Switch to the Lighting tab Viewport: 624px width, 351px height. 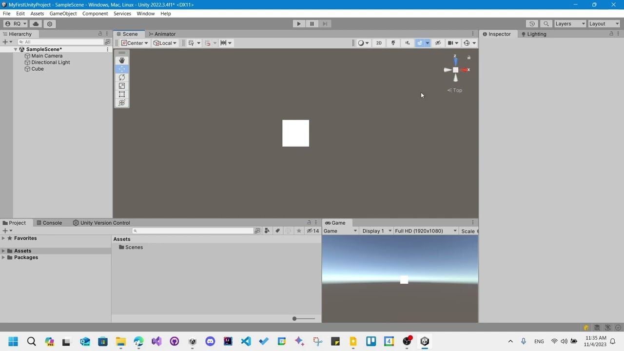(x=533, y=34)
